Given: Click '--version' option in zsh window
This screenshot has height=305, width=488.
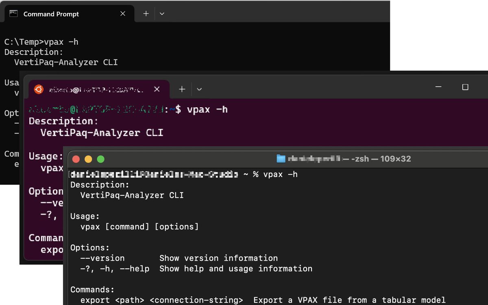Looking at the screenshot, I should pyautogui.click(x=102, y=258).
